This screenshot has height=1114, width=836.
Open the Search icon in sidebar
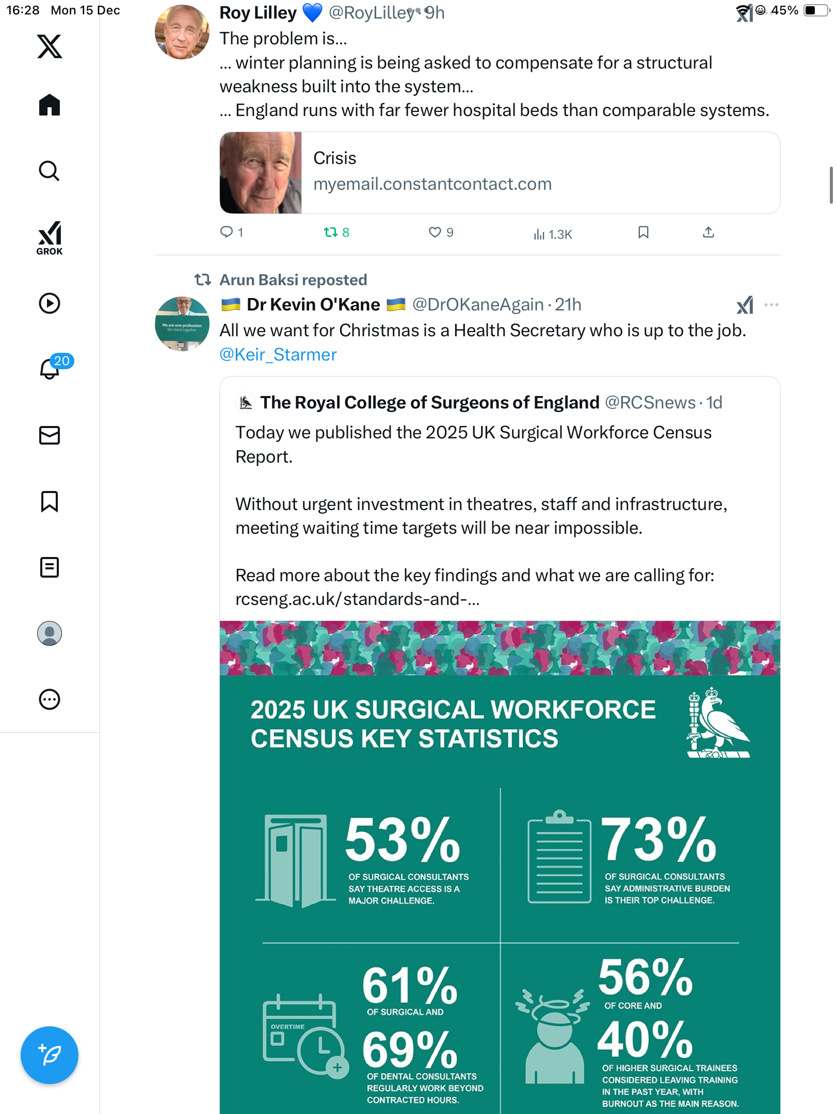50,171
